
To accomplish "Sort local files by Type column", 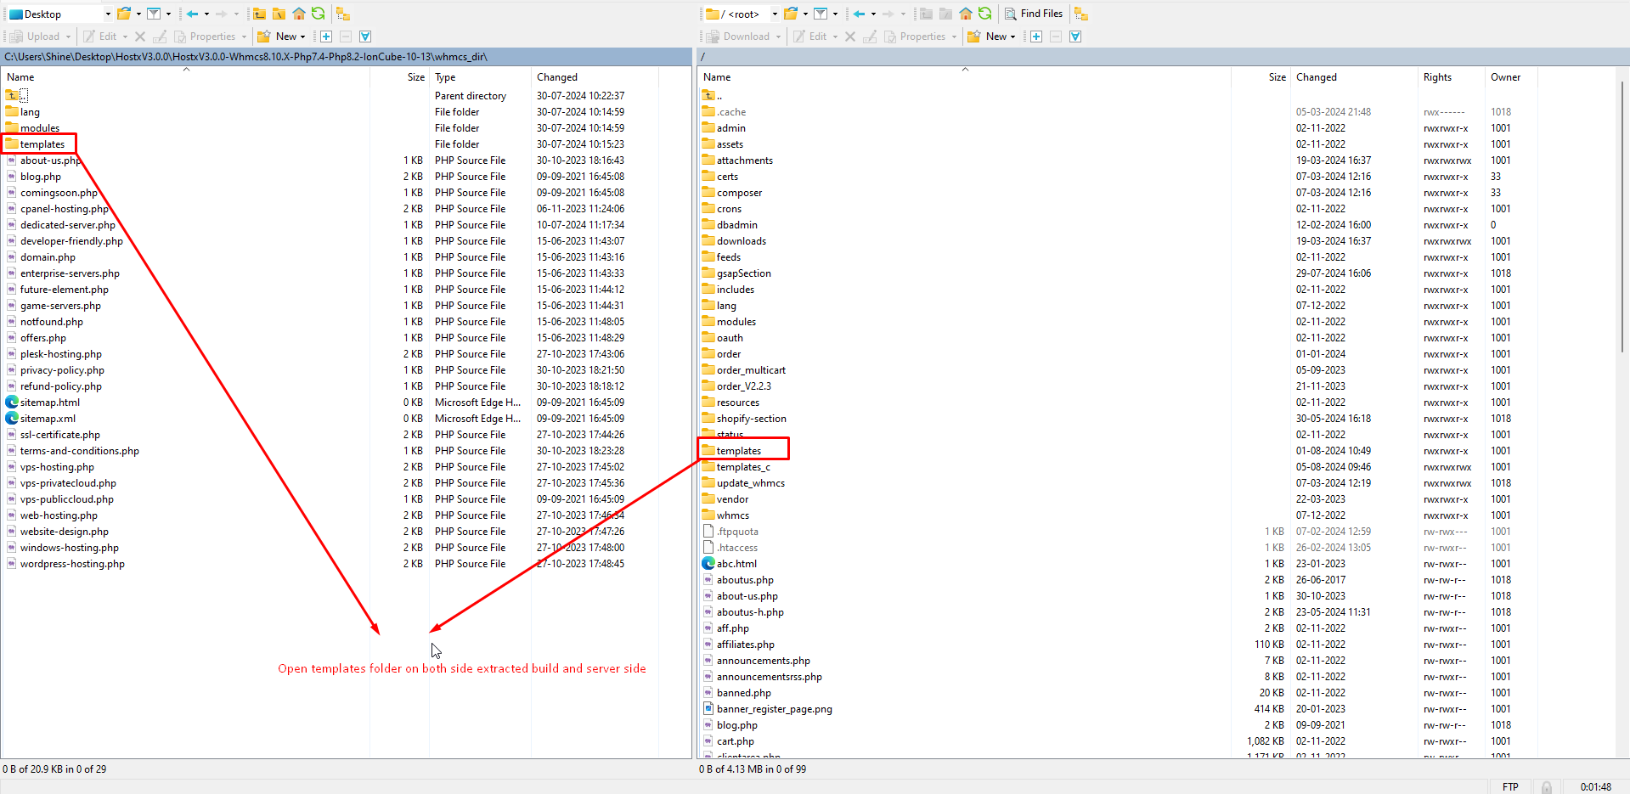I will [x=445, y=77].
